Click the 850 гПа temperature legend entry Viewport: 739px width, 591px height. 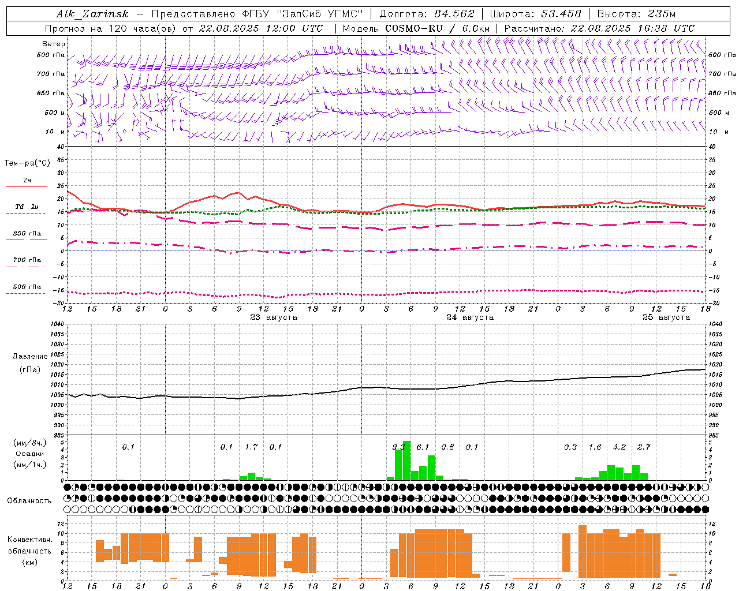tap(27, 234)
